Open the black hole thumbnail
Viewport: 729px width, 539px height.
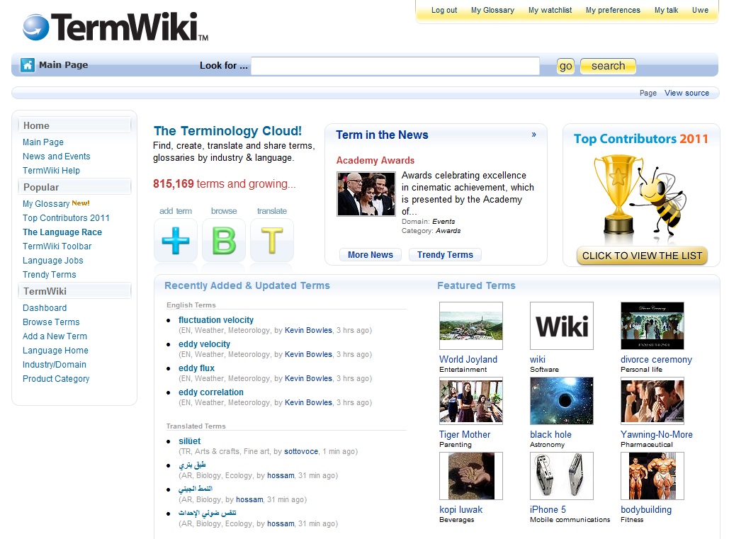click(x=562, y=401)
